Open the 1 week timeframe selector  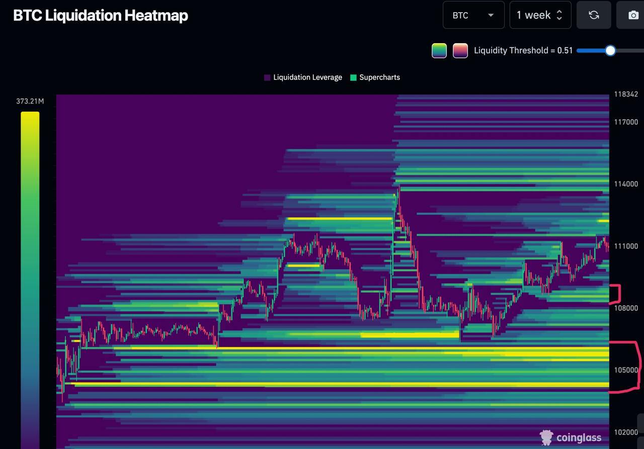click(x=533, y=15)
